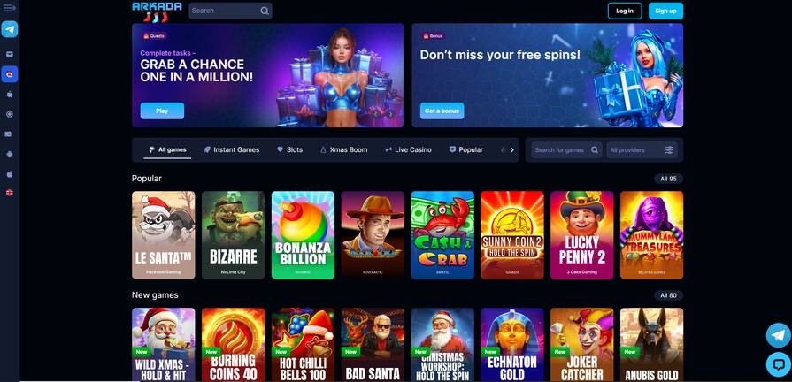Viewport: 792px width, 382px height.
Task: Click the Sign up button
Action: (x=665, y=11)
